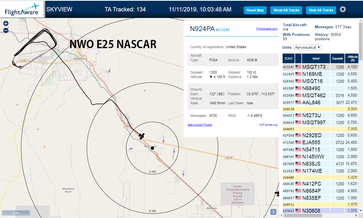
Task: Select the row with ICAO 2680E5
Action: point(320,129)
